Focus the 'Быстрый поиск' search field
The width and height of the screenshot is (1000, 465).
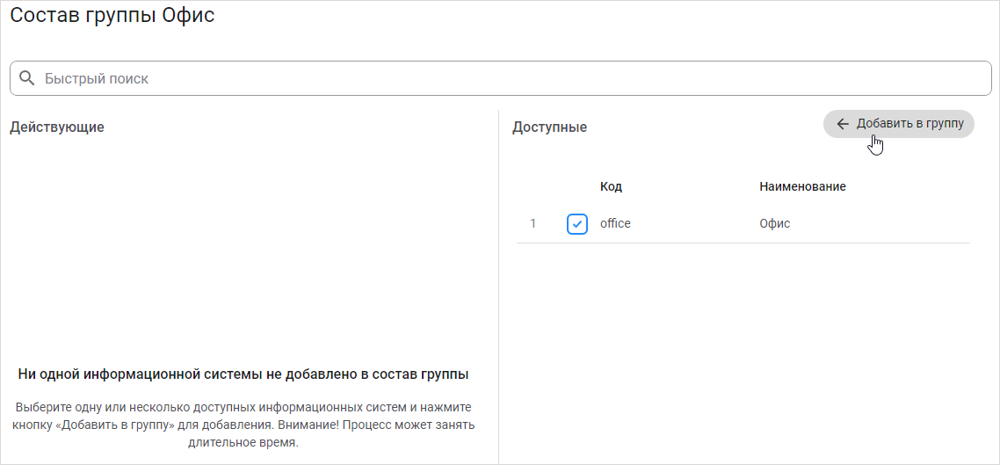(501, 78)
